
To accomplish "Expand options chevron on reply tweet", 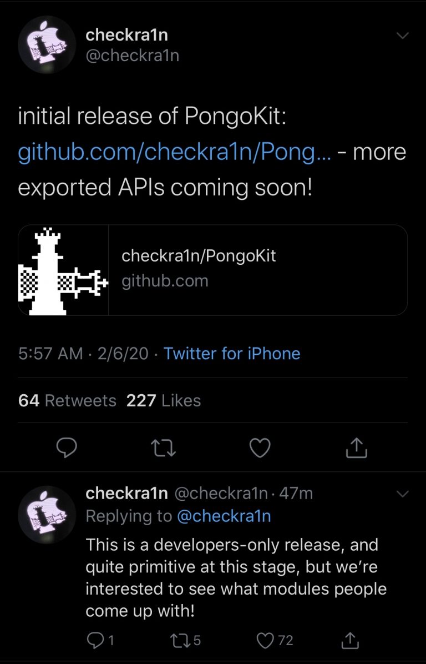I will 403,494.
